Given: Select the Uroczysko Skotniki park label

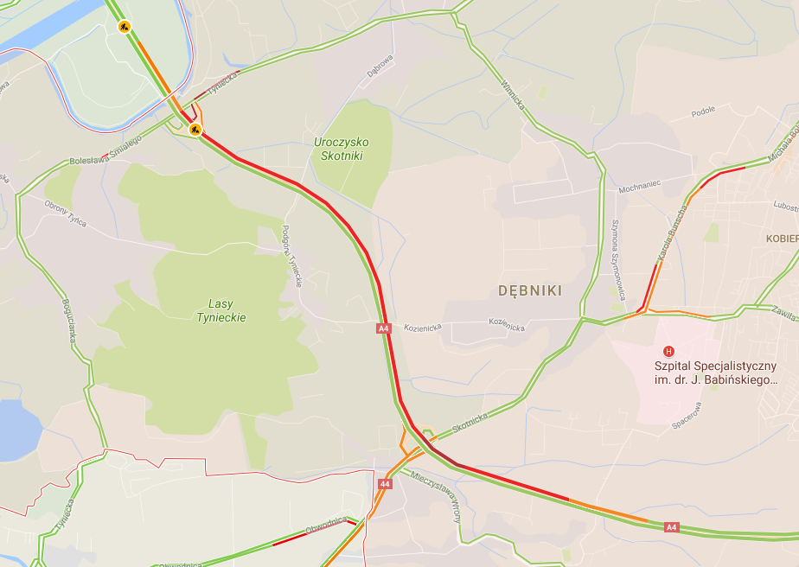Looking at the screenshot, I should tap(342, 150).
